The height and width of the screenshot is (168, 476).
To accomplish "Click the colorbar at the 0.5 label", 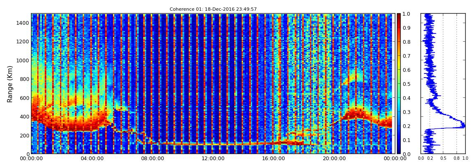I will point(406,84).
